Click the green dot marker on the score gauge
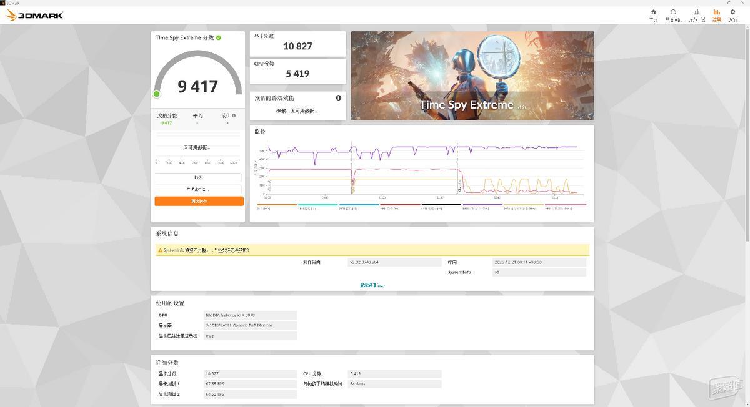This screenshot has height=407, width=750. click(x=156, y=94)
